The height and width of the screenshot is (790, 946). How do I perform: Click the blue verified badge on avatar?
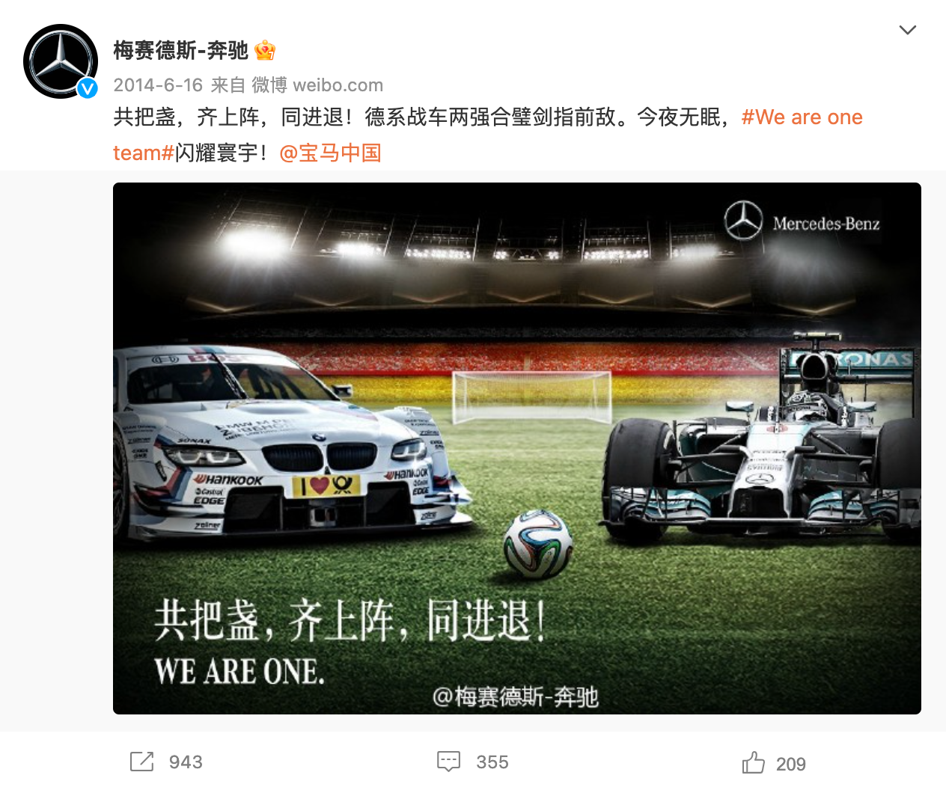coord(88,88)
